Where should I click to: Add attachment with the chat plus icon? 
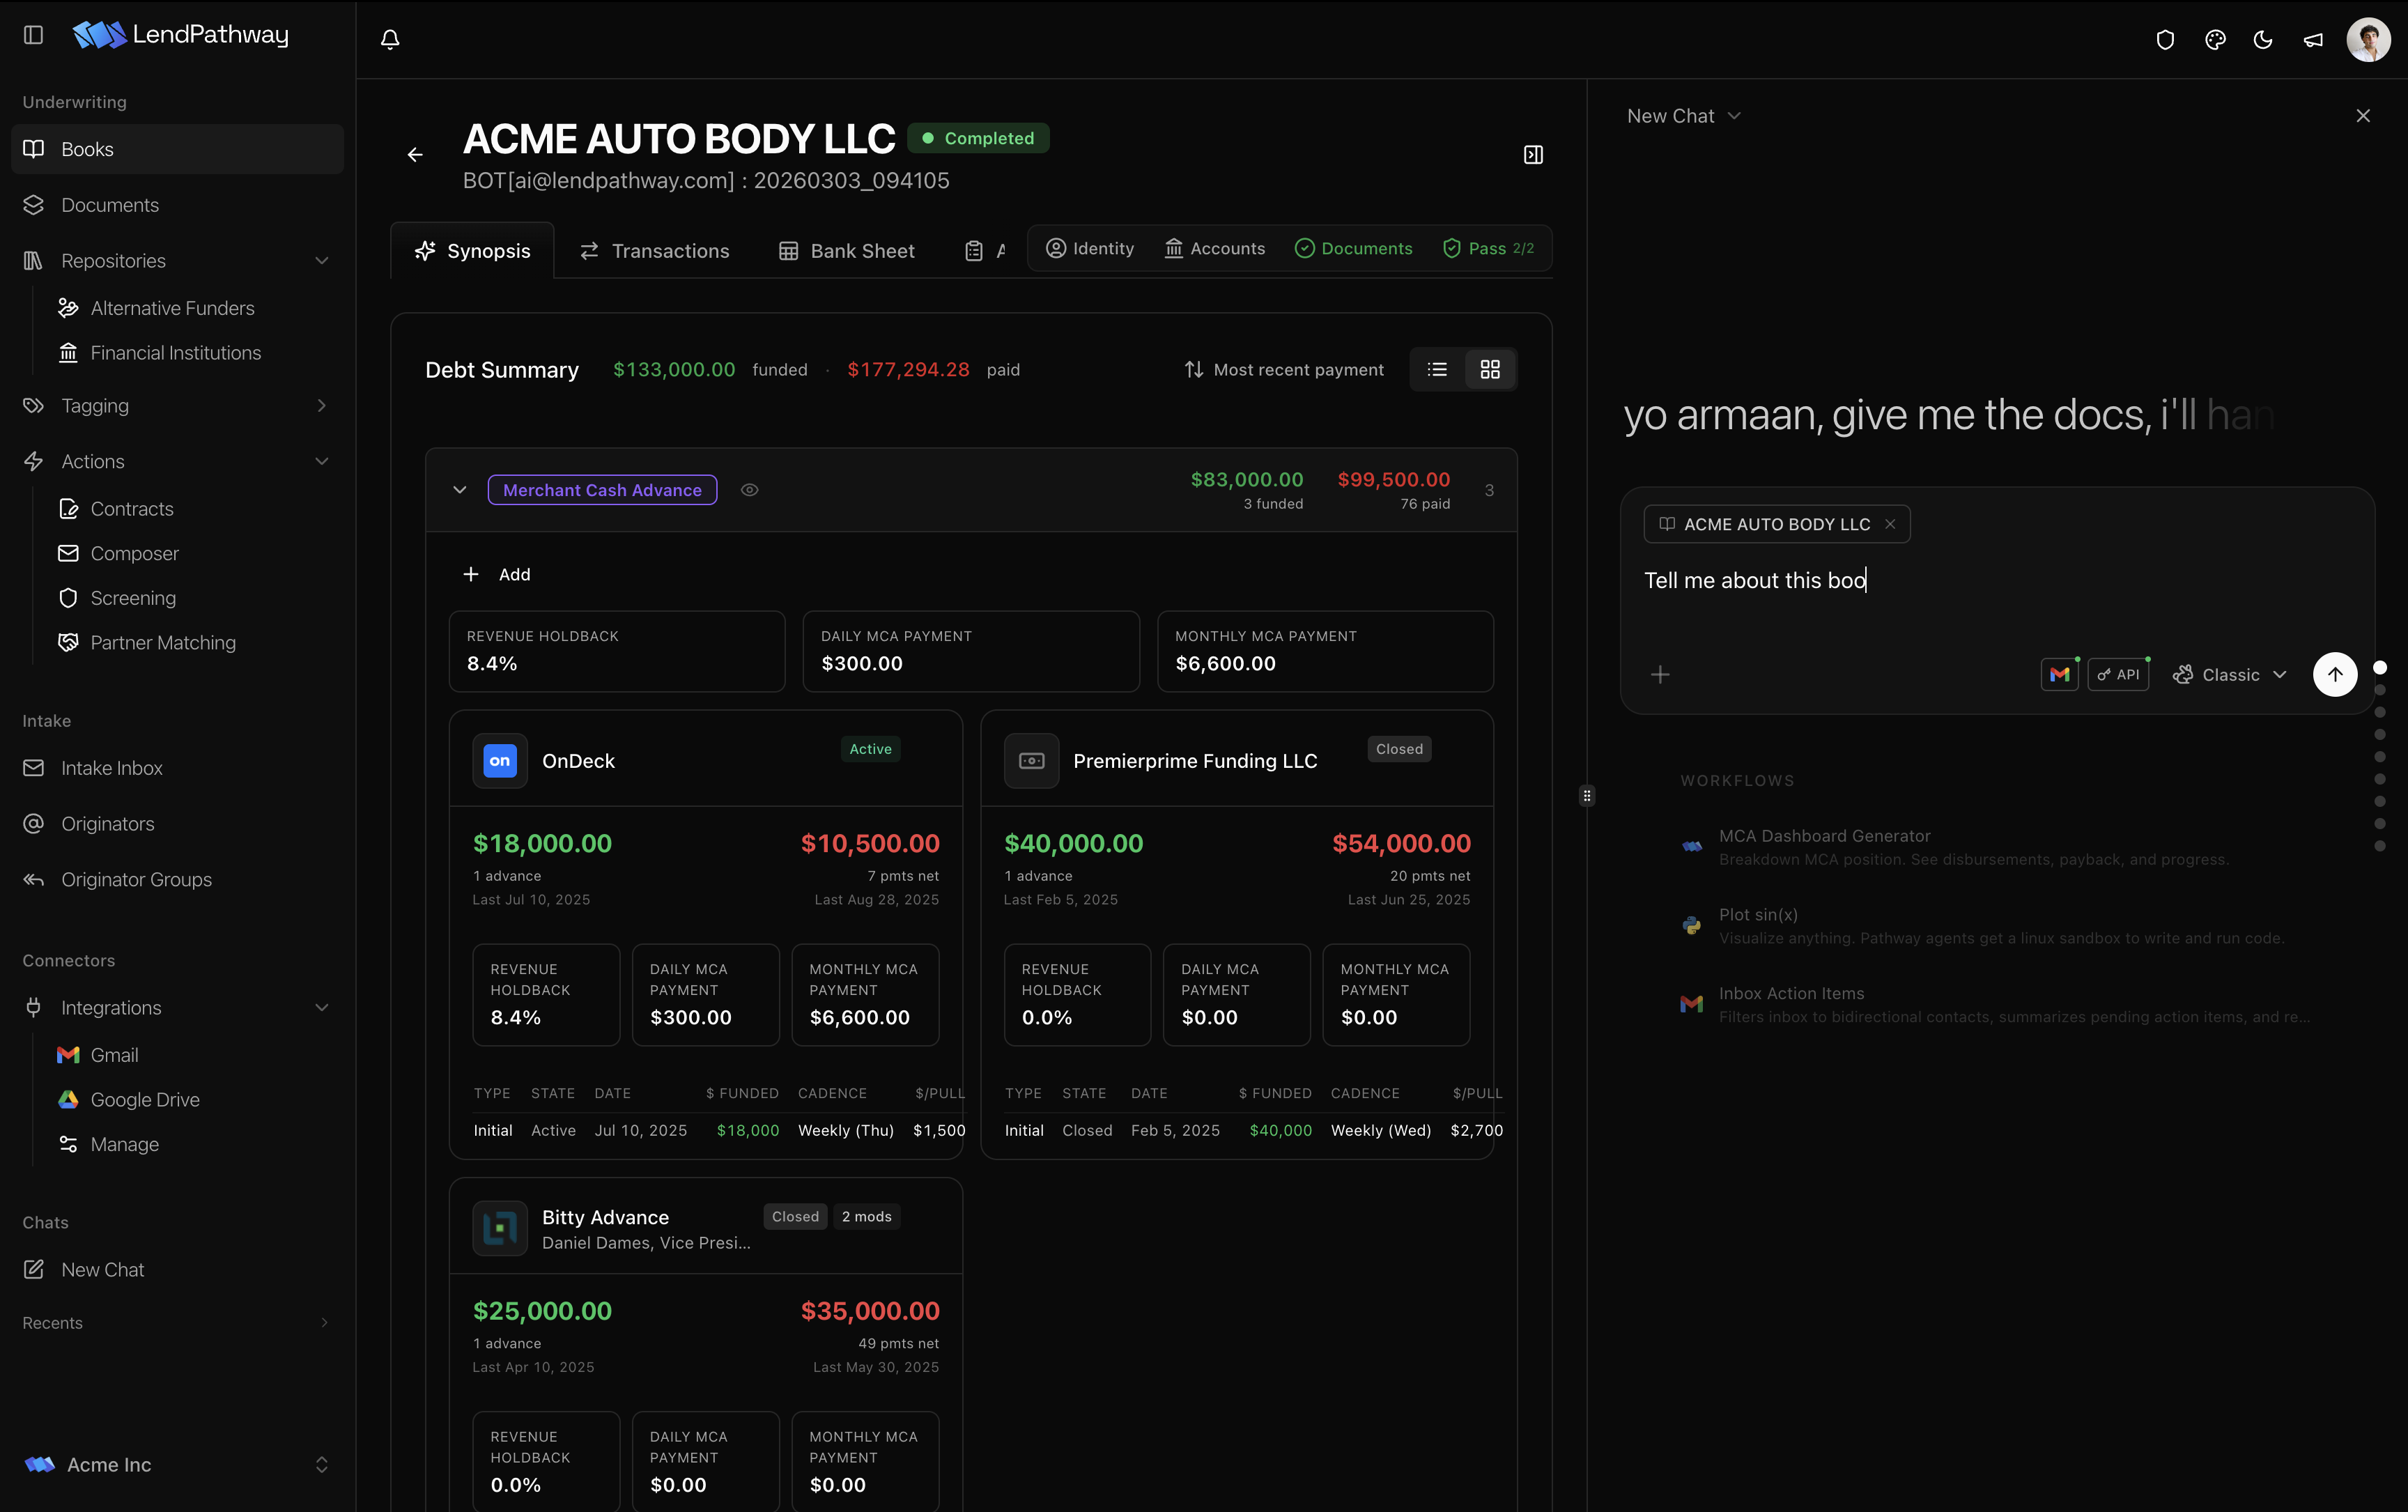pyautogui.click(x=1660, y=675)
